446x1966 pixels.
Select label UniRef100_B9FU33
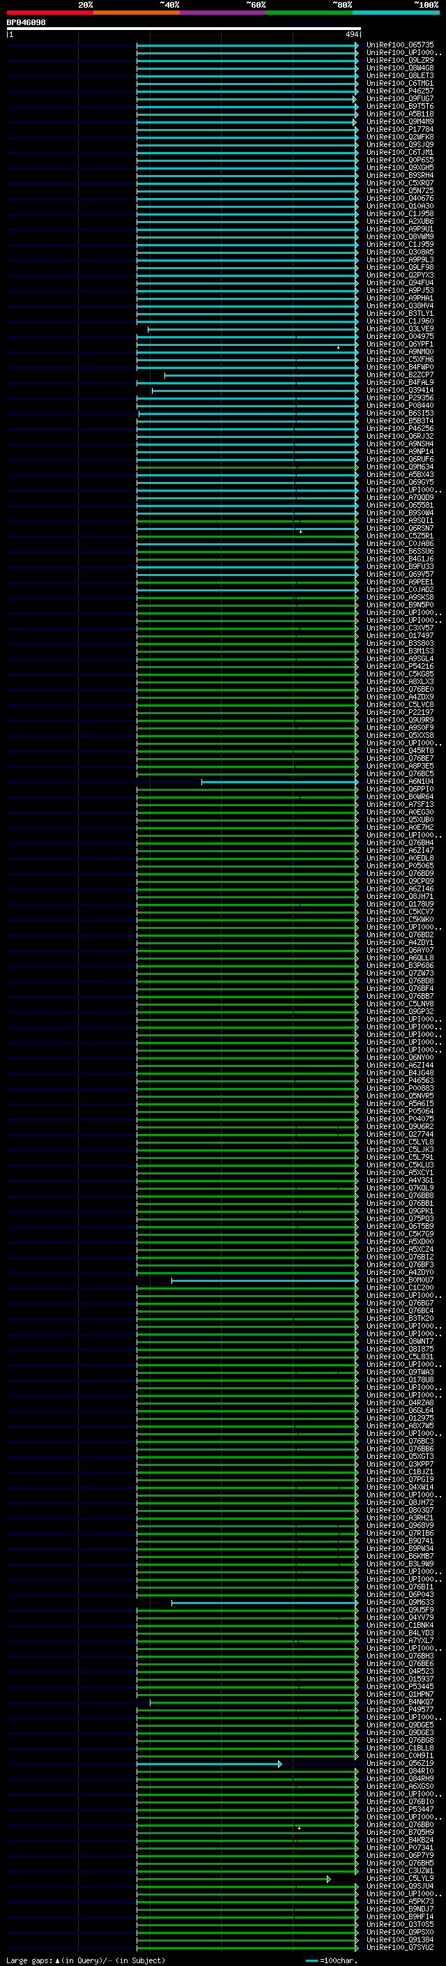pyautogui.click(x=399, y=566)
